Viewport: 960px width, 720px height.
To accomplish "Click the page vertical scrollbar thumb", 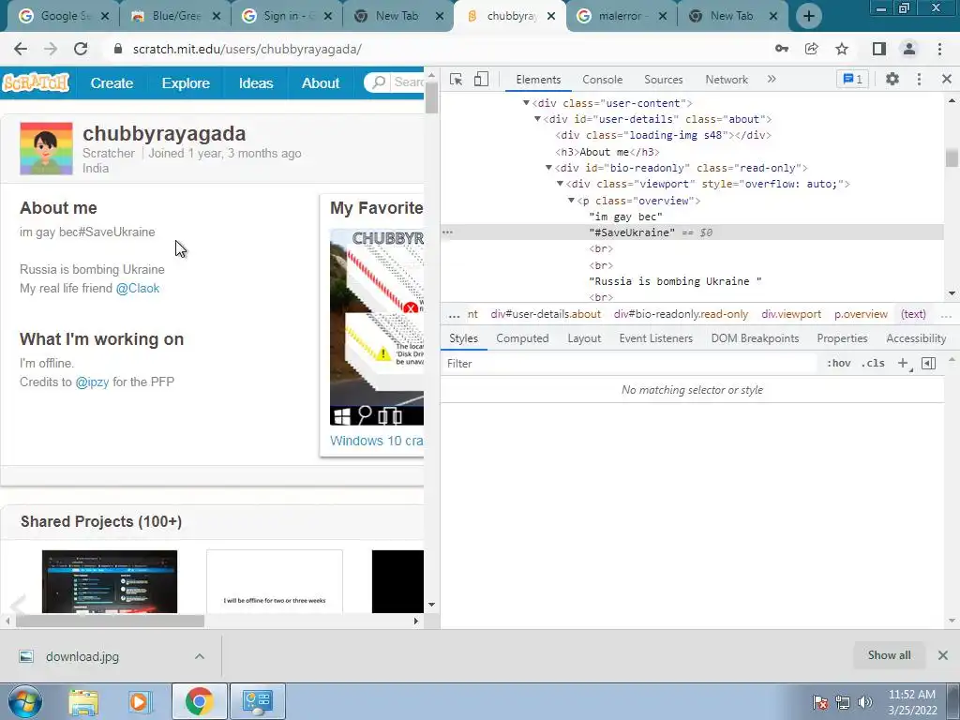I will click(431, 97).
